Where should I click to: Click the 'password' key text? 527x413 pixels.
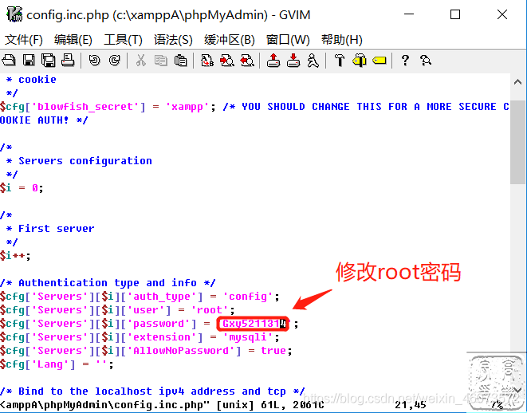(159, 324)
